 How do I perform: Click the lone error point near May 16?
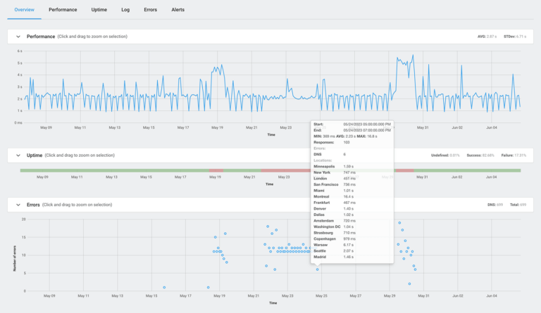click(x=164, y=287)
